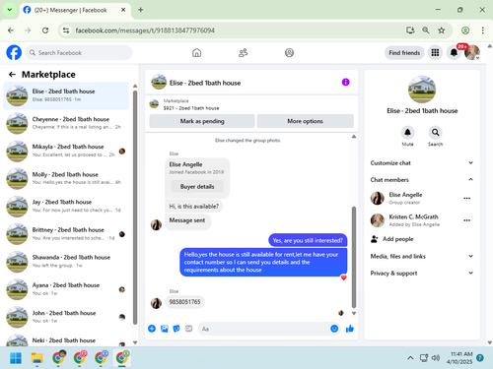Open Molly - 2bed 1bath house chat
Image resolution: width=493 pixels, height=369 pixels.
(66, 178)
